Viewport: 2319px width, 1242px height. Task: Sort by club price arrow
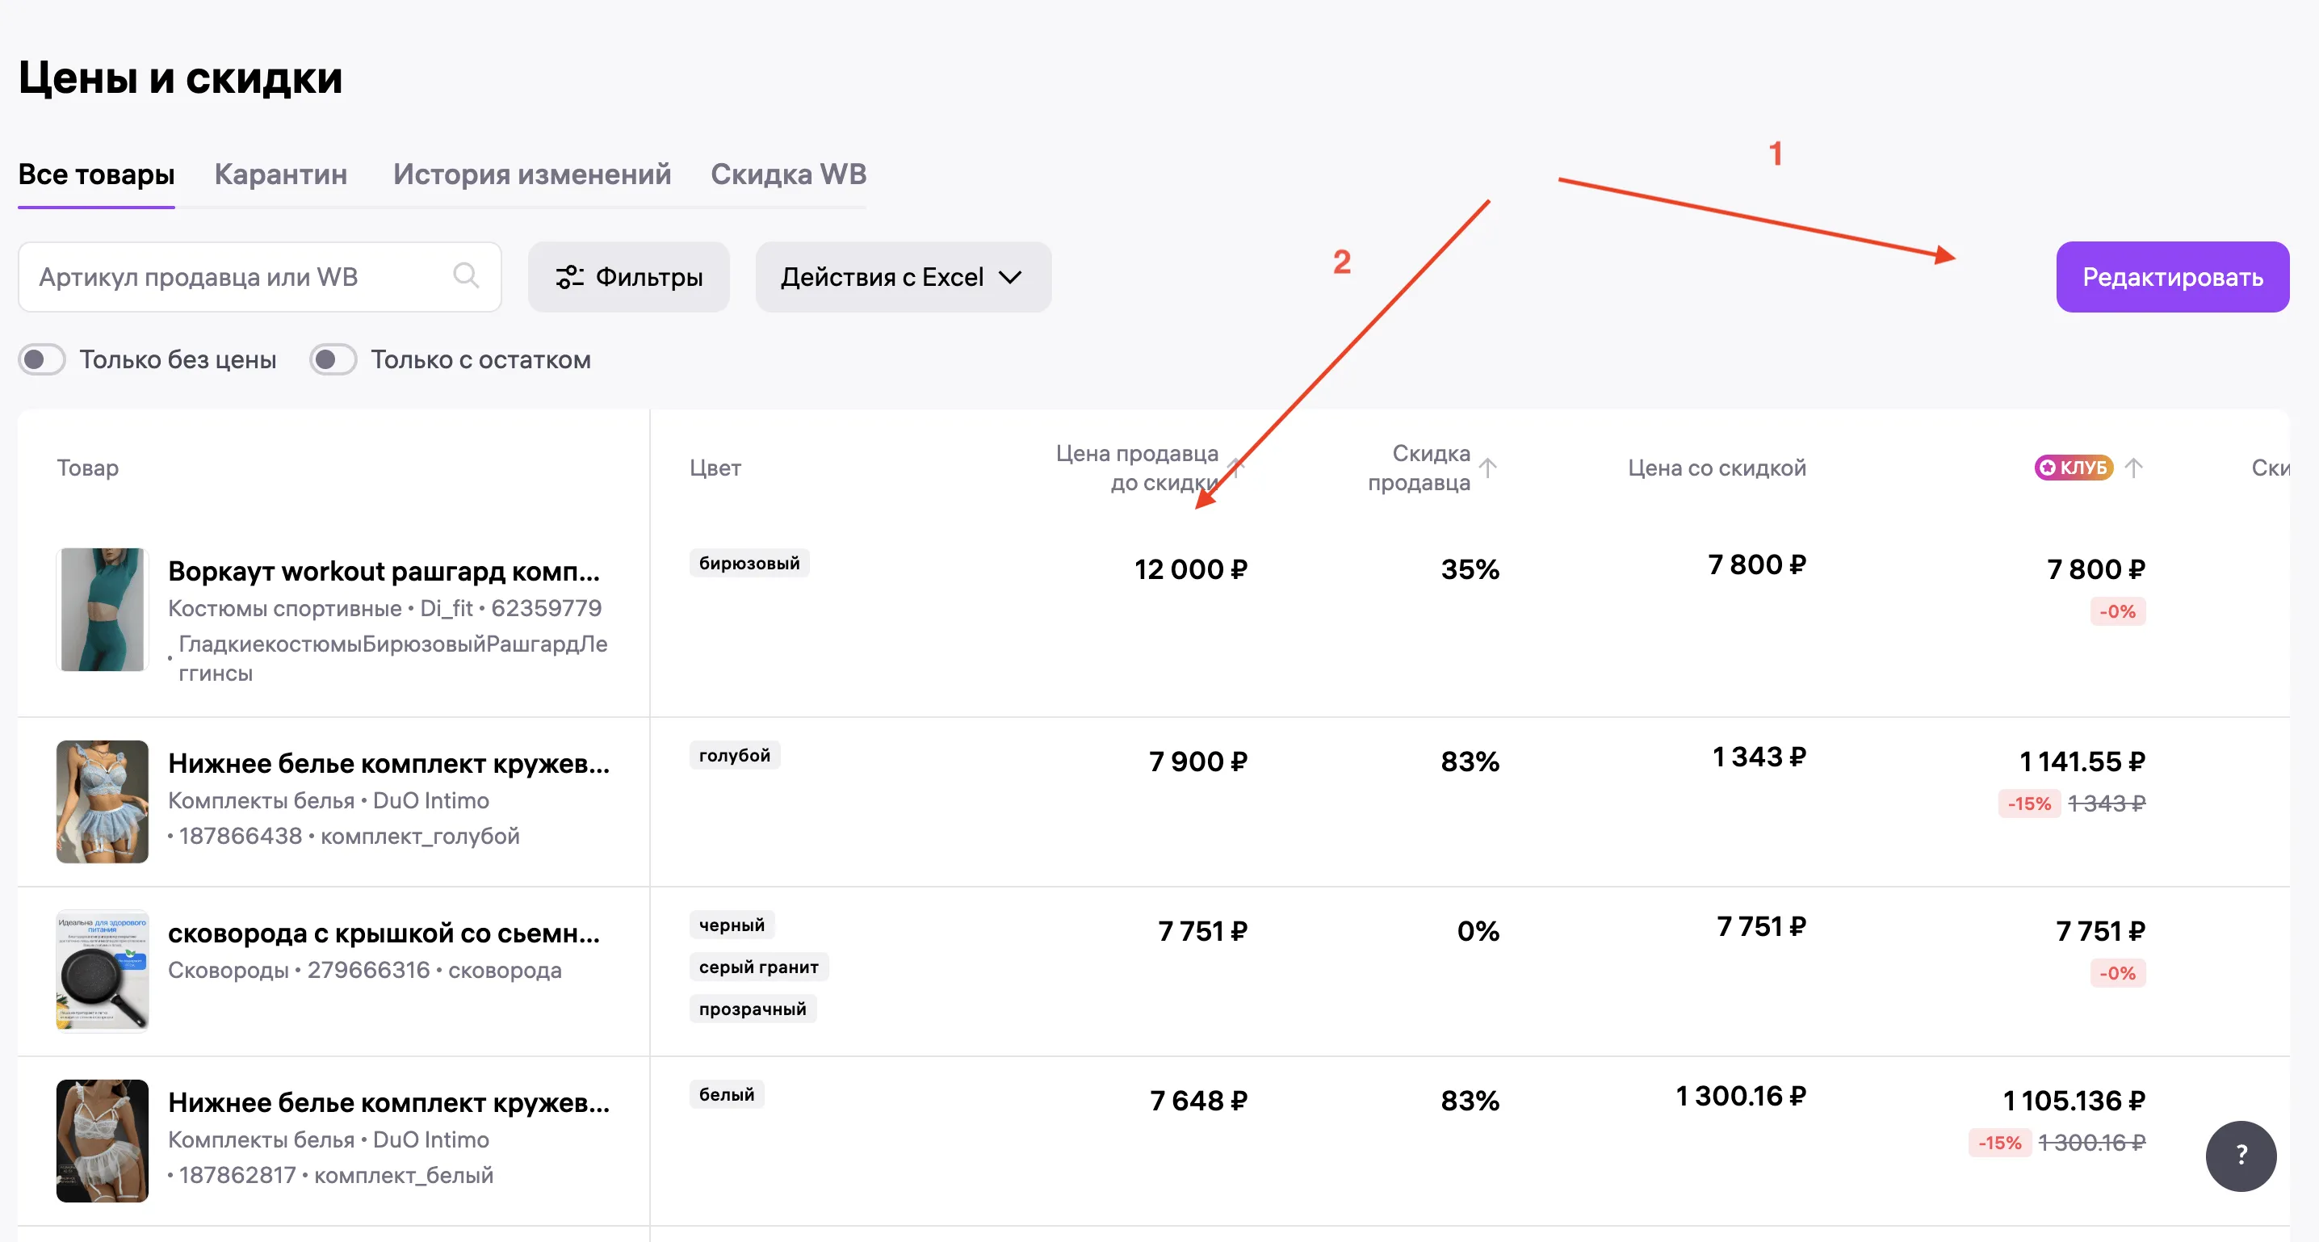click(x=2133, y=468)
